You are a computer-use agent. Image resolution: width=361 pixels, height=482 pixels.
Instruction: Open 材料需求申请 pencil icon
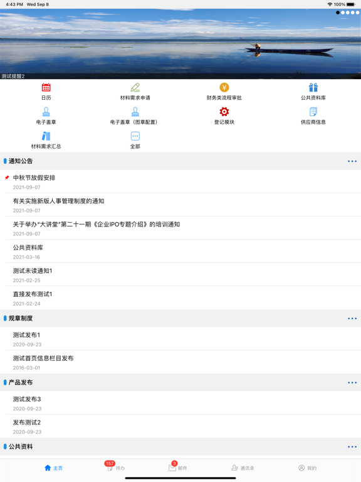135,88
